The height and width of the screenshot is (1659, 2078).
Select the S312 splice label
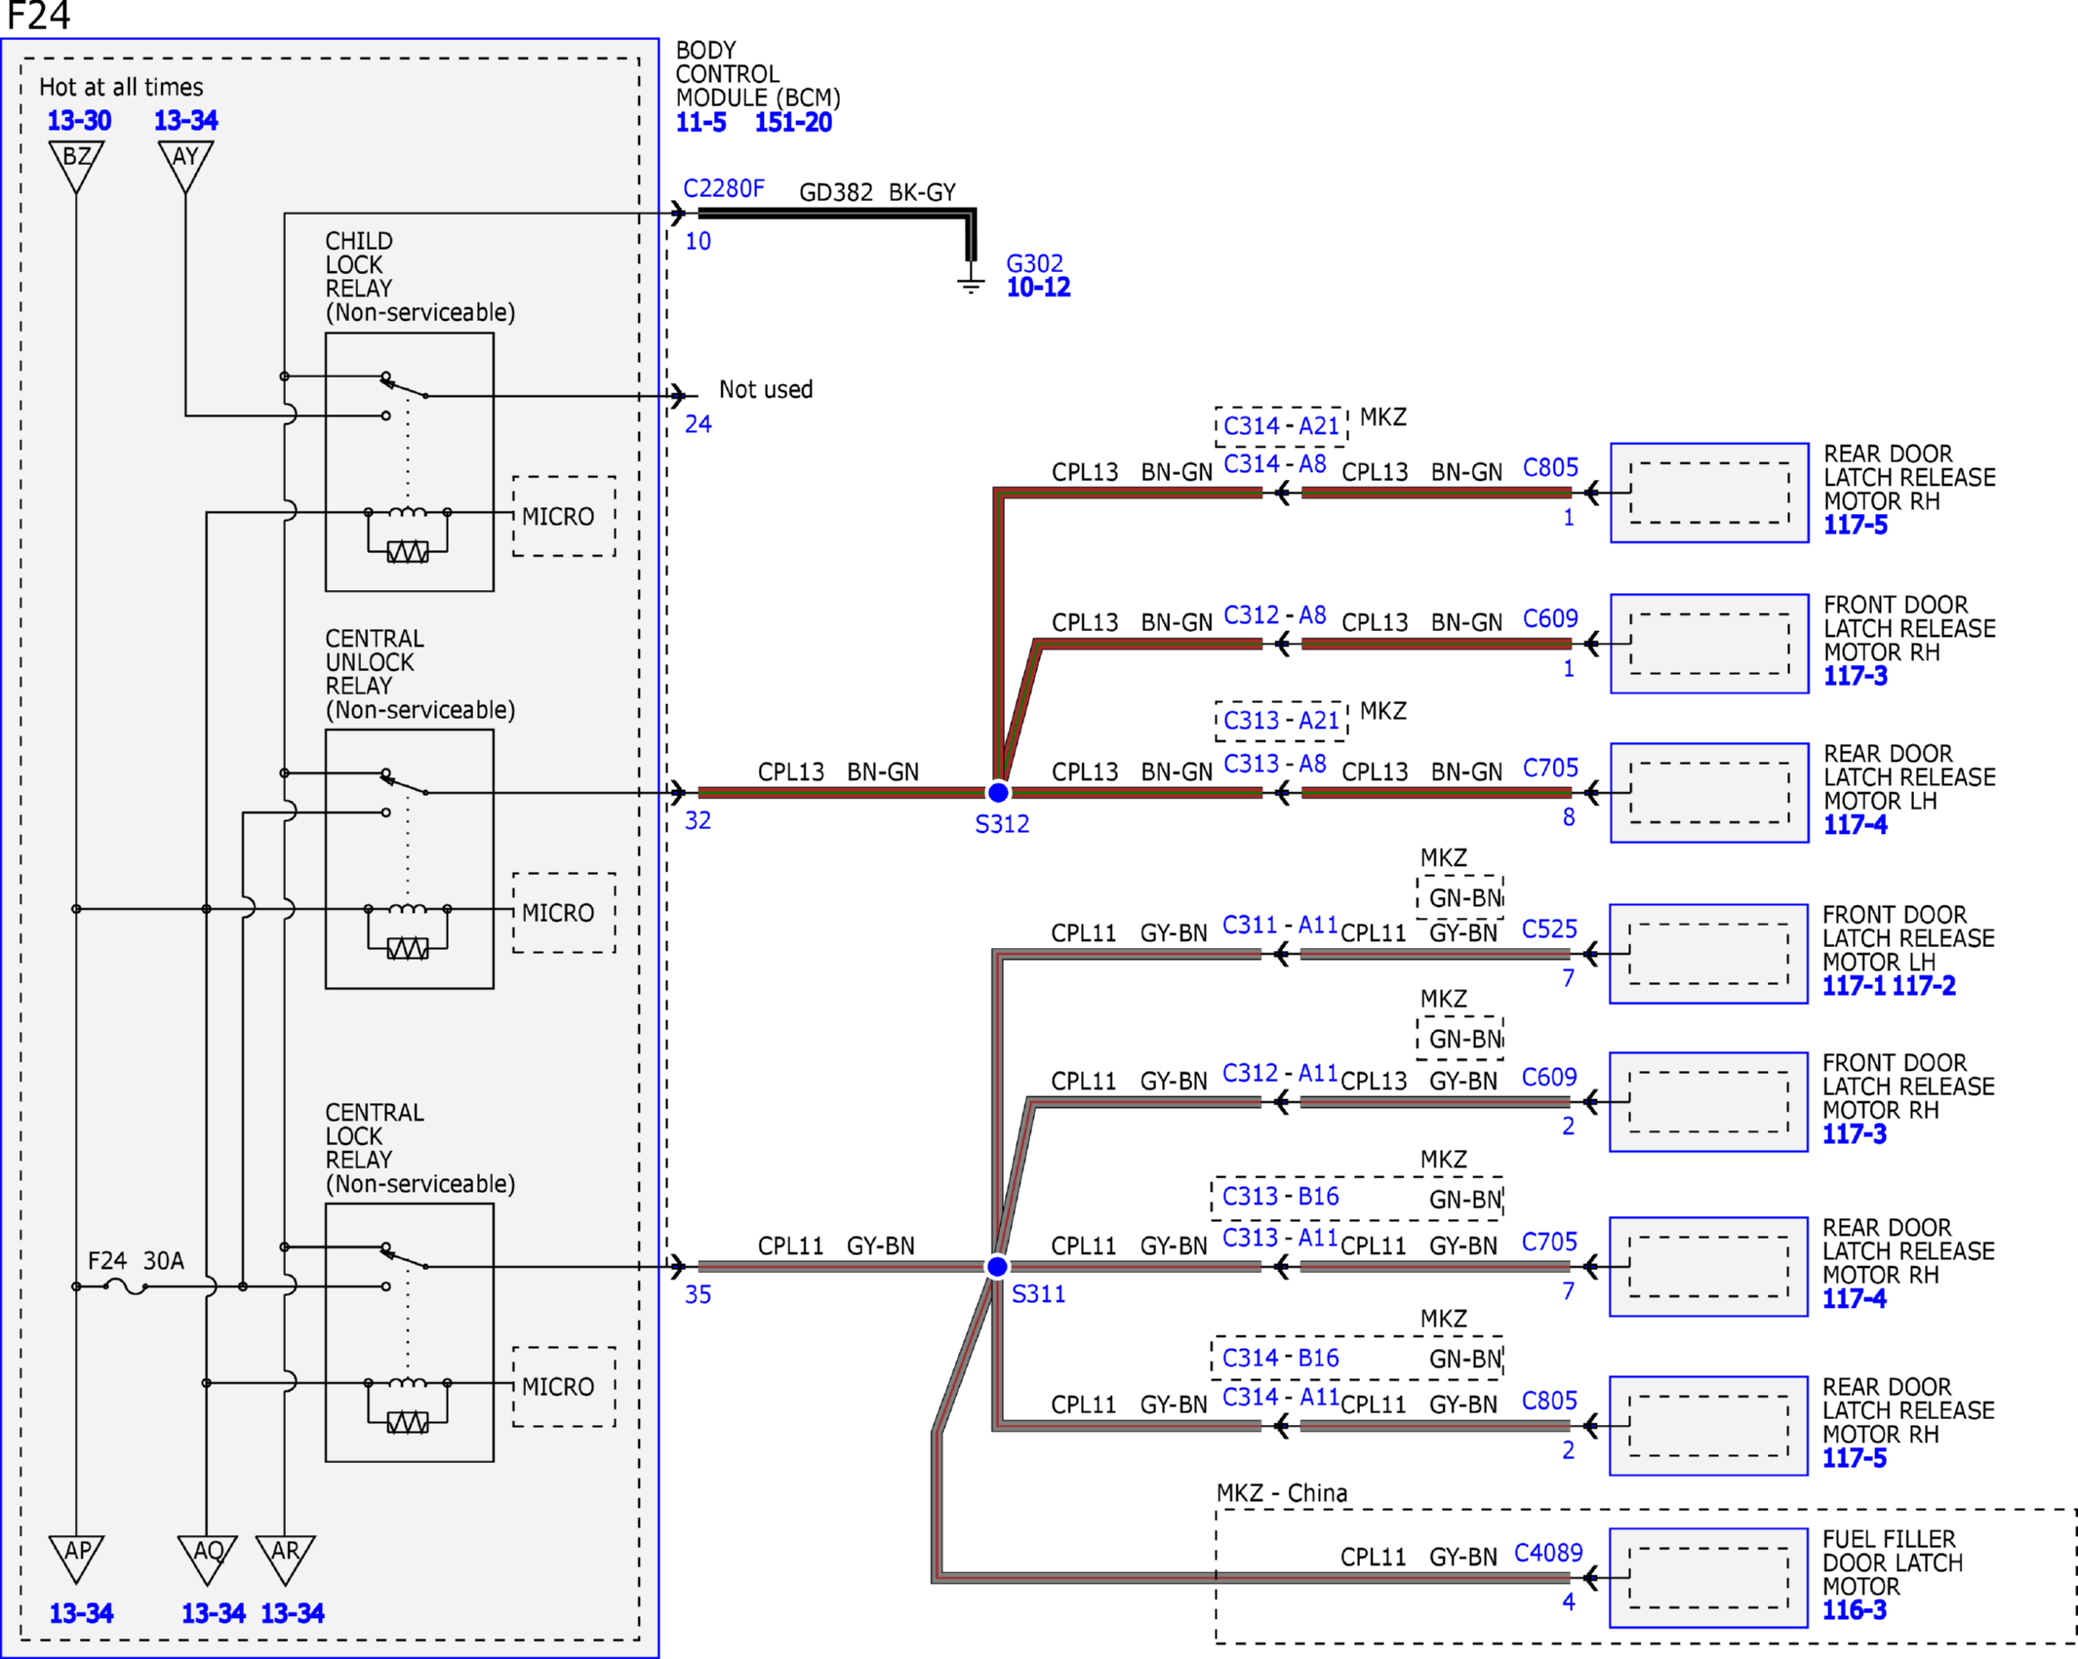click(x=1002, y=824)
